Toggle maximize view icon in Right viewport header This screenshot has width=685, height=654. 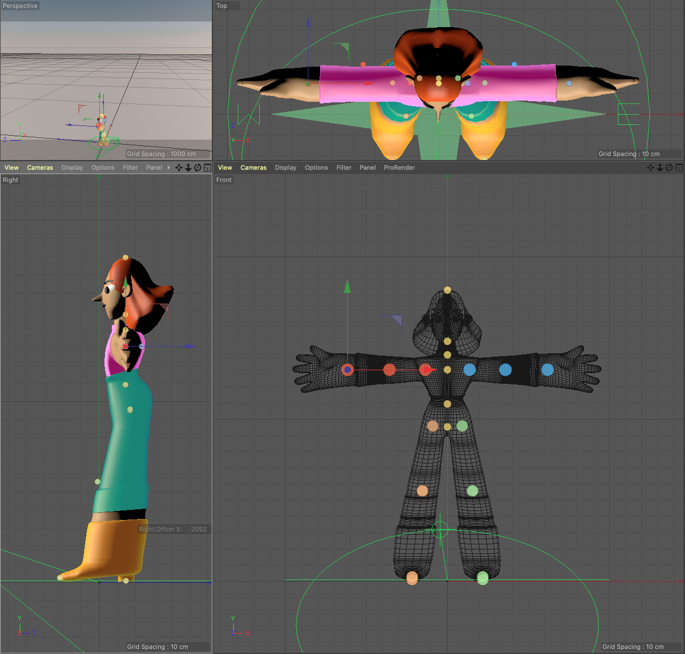207,167
